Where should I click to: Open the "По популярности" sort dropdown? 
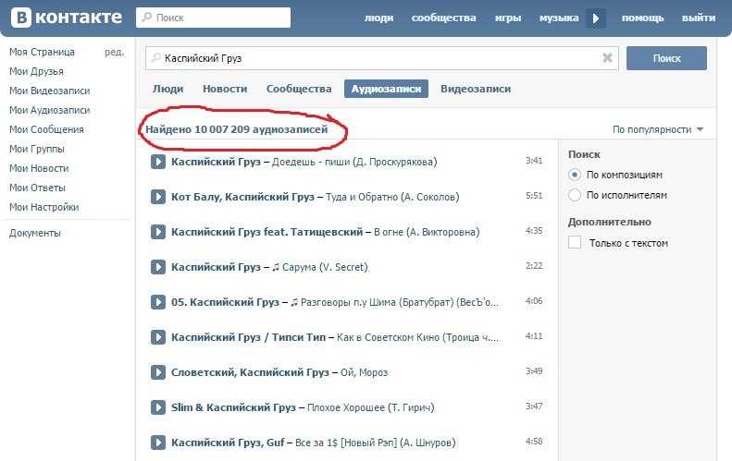(x=658, y=129)
